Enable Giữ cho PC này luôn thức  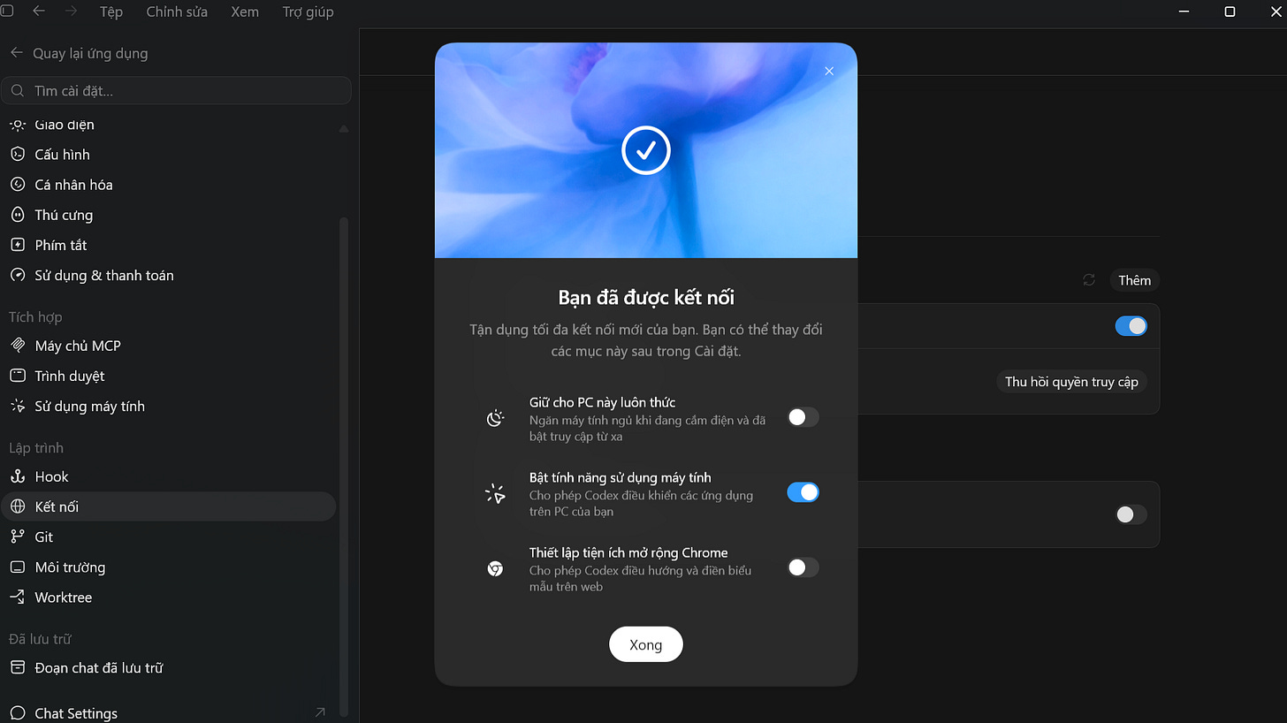[x=803, y=417]
